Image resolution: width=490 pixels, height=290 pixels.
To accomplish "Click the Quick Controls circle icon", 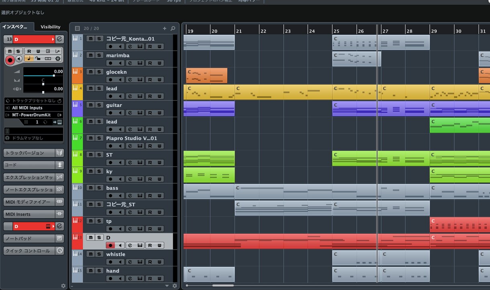I will tap(60, 251).
